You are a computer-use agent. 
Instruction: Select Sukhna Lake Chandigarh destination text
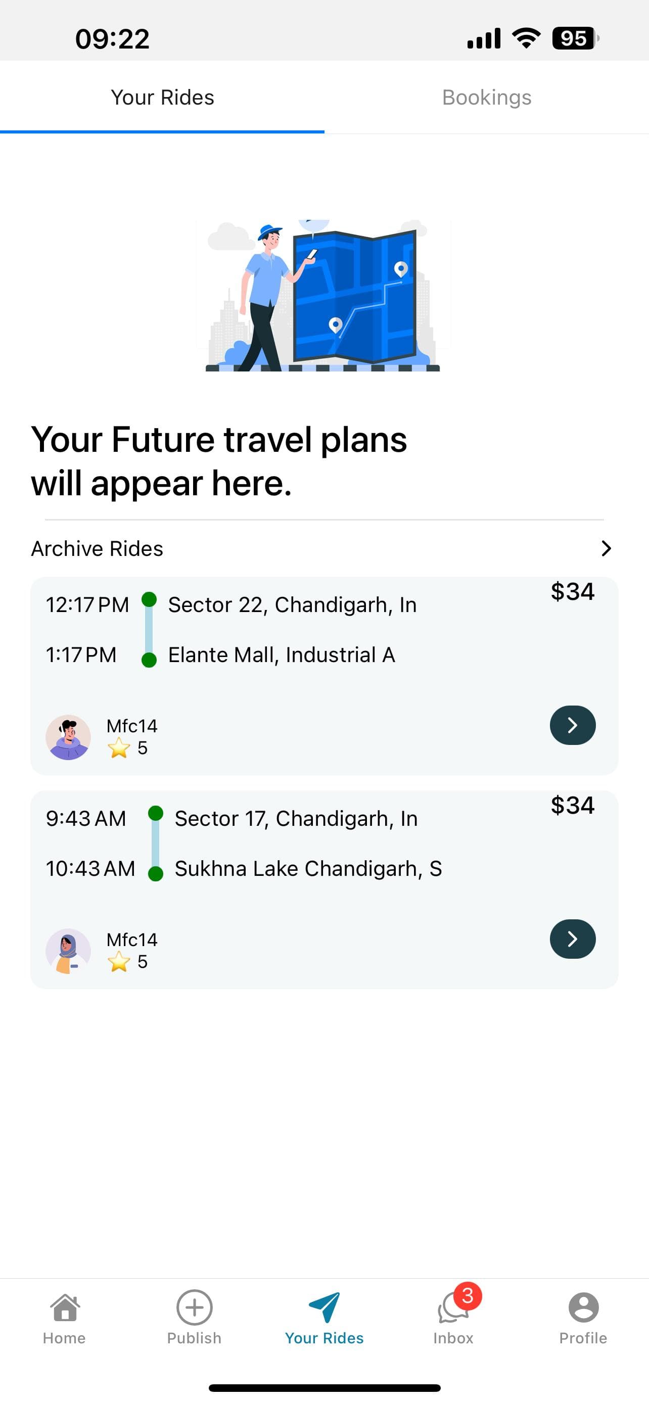[308, 869]
